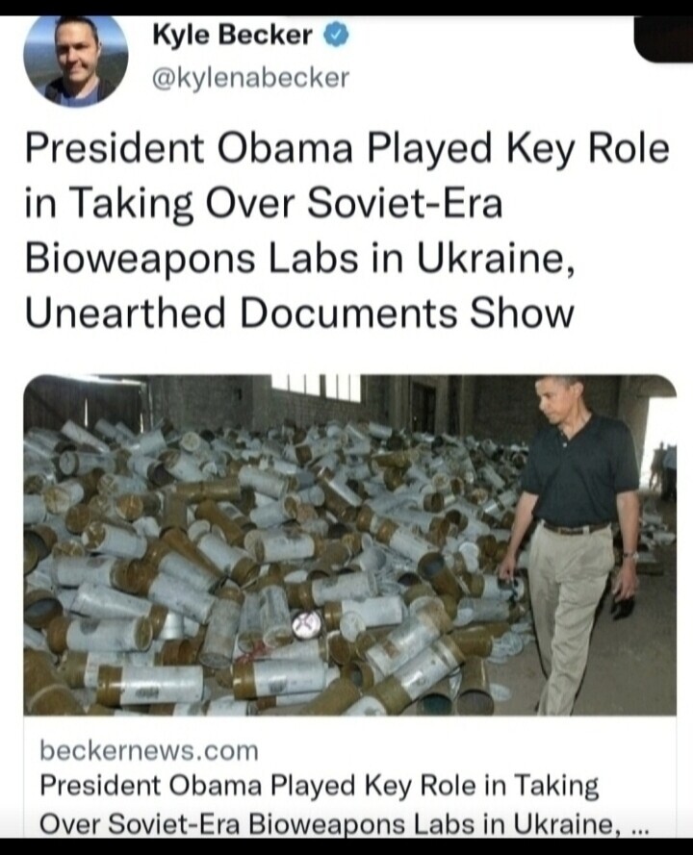Image resolution: width=693 pixels, height=855 pixels.
Task: Click the bright doorway in the photo background
Action: pyautogui.click(x=660, y=455)
